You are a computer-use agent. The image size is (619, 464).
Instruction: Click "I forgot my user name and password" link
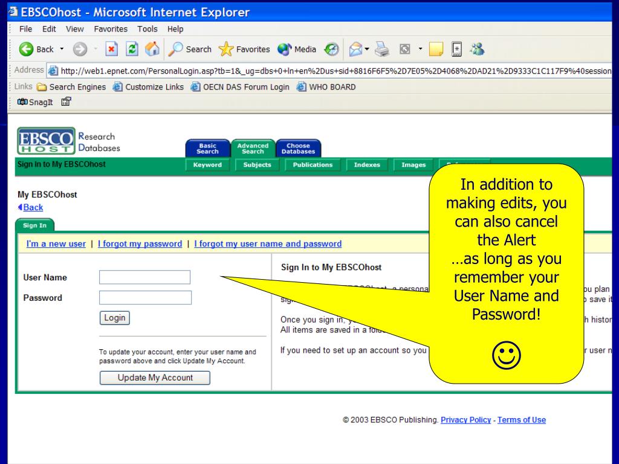pos(268,243)
